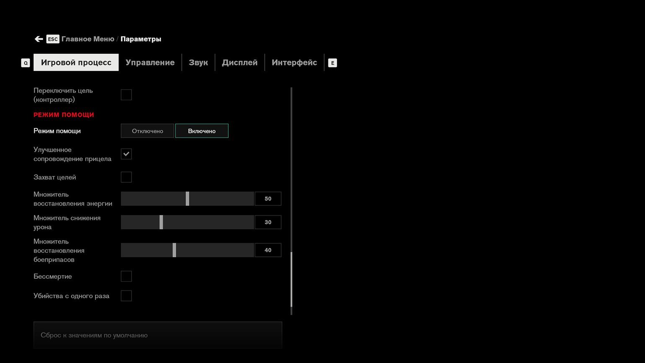Image resolution: width=645 pixels, height=363 pixels.
Task: Click the Множитель снижения урона value field
Action: tap(268, 222)
